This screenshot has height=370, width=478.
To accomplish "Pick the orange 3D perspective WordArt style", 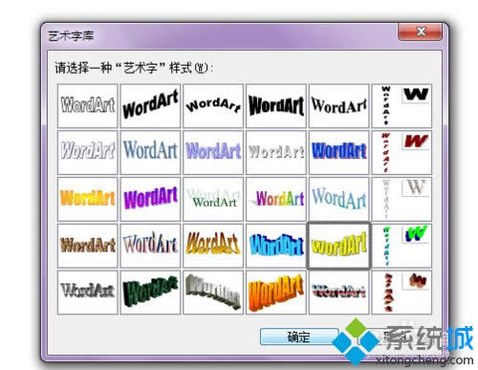I will tap(276, 293).
